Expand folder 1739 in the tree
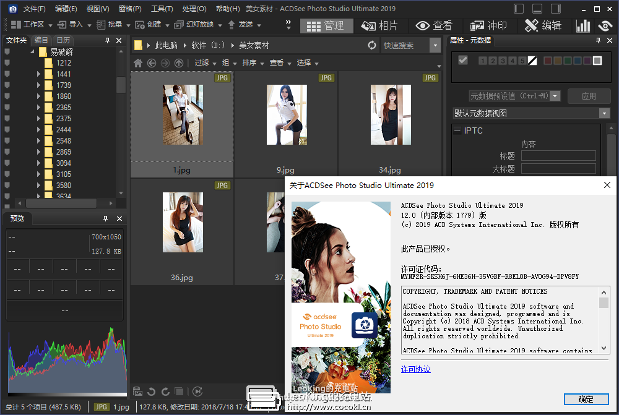Screen dimensions: 619x415 click(x=38, y=85)
